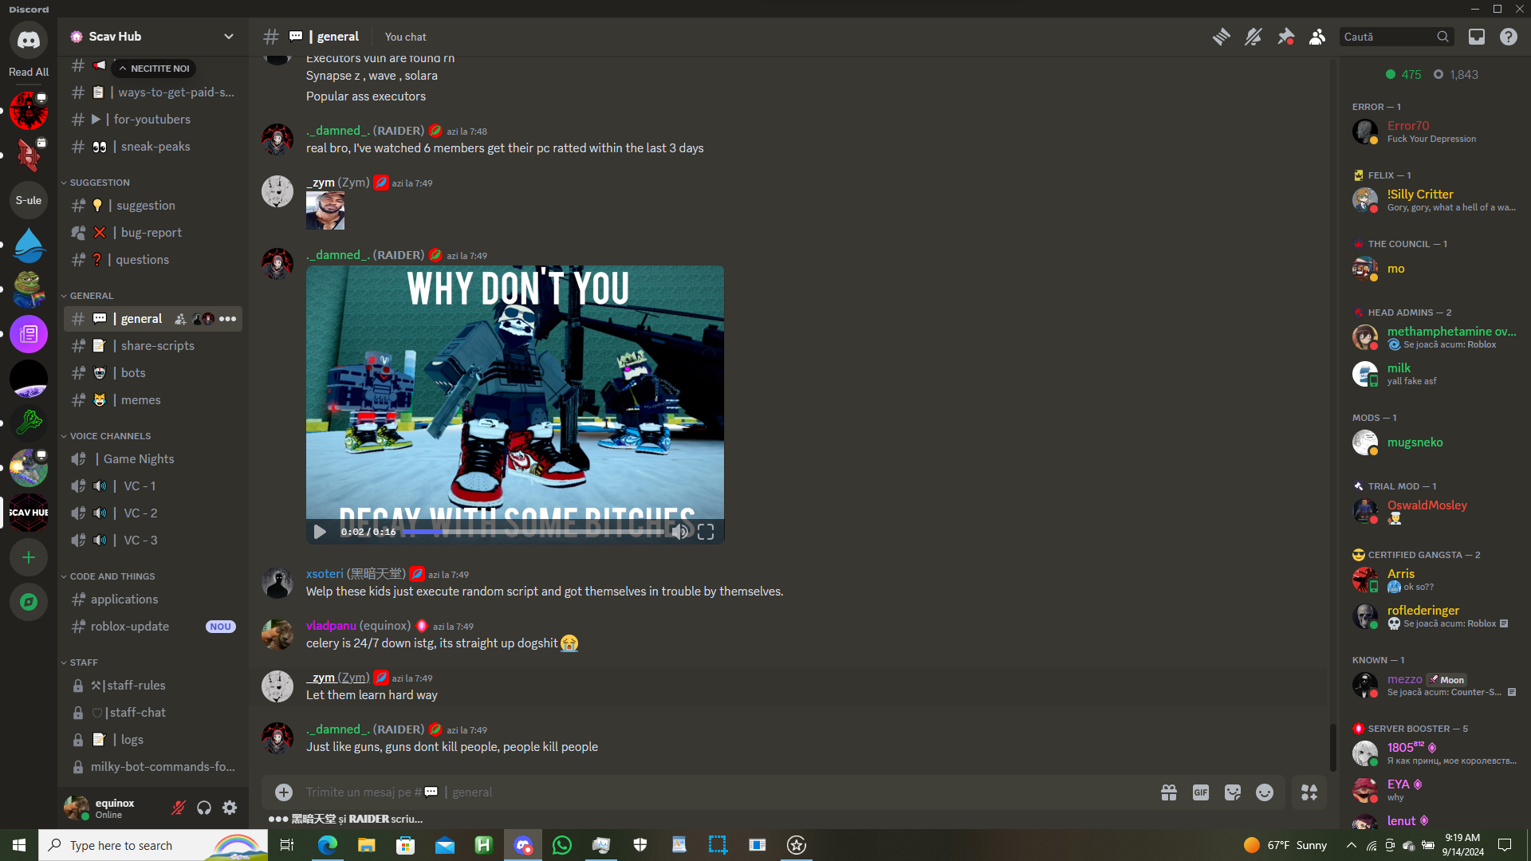The width and height of the screenshot is (1531, 861).
Task: Toggle the member list visibility
Action: pyautogui.click(x=1317, y=37)
